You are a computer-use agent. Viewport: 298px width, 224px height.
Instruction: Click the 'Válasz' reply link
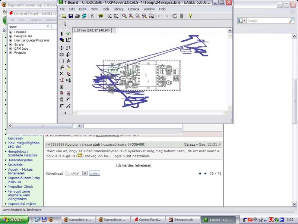point(190,144)
